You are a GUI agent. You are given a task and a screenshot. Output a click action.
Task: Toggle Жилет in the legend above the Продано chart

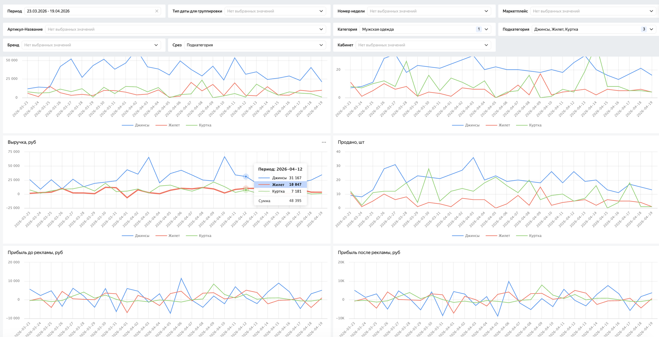tap(498, 125)
